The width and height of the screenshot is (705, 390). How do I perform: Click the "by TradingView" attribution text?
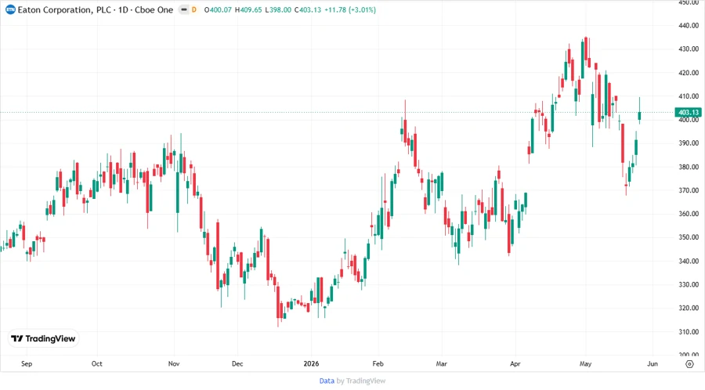click(x=361, y=381)
